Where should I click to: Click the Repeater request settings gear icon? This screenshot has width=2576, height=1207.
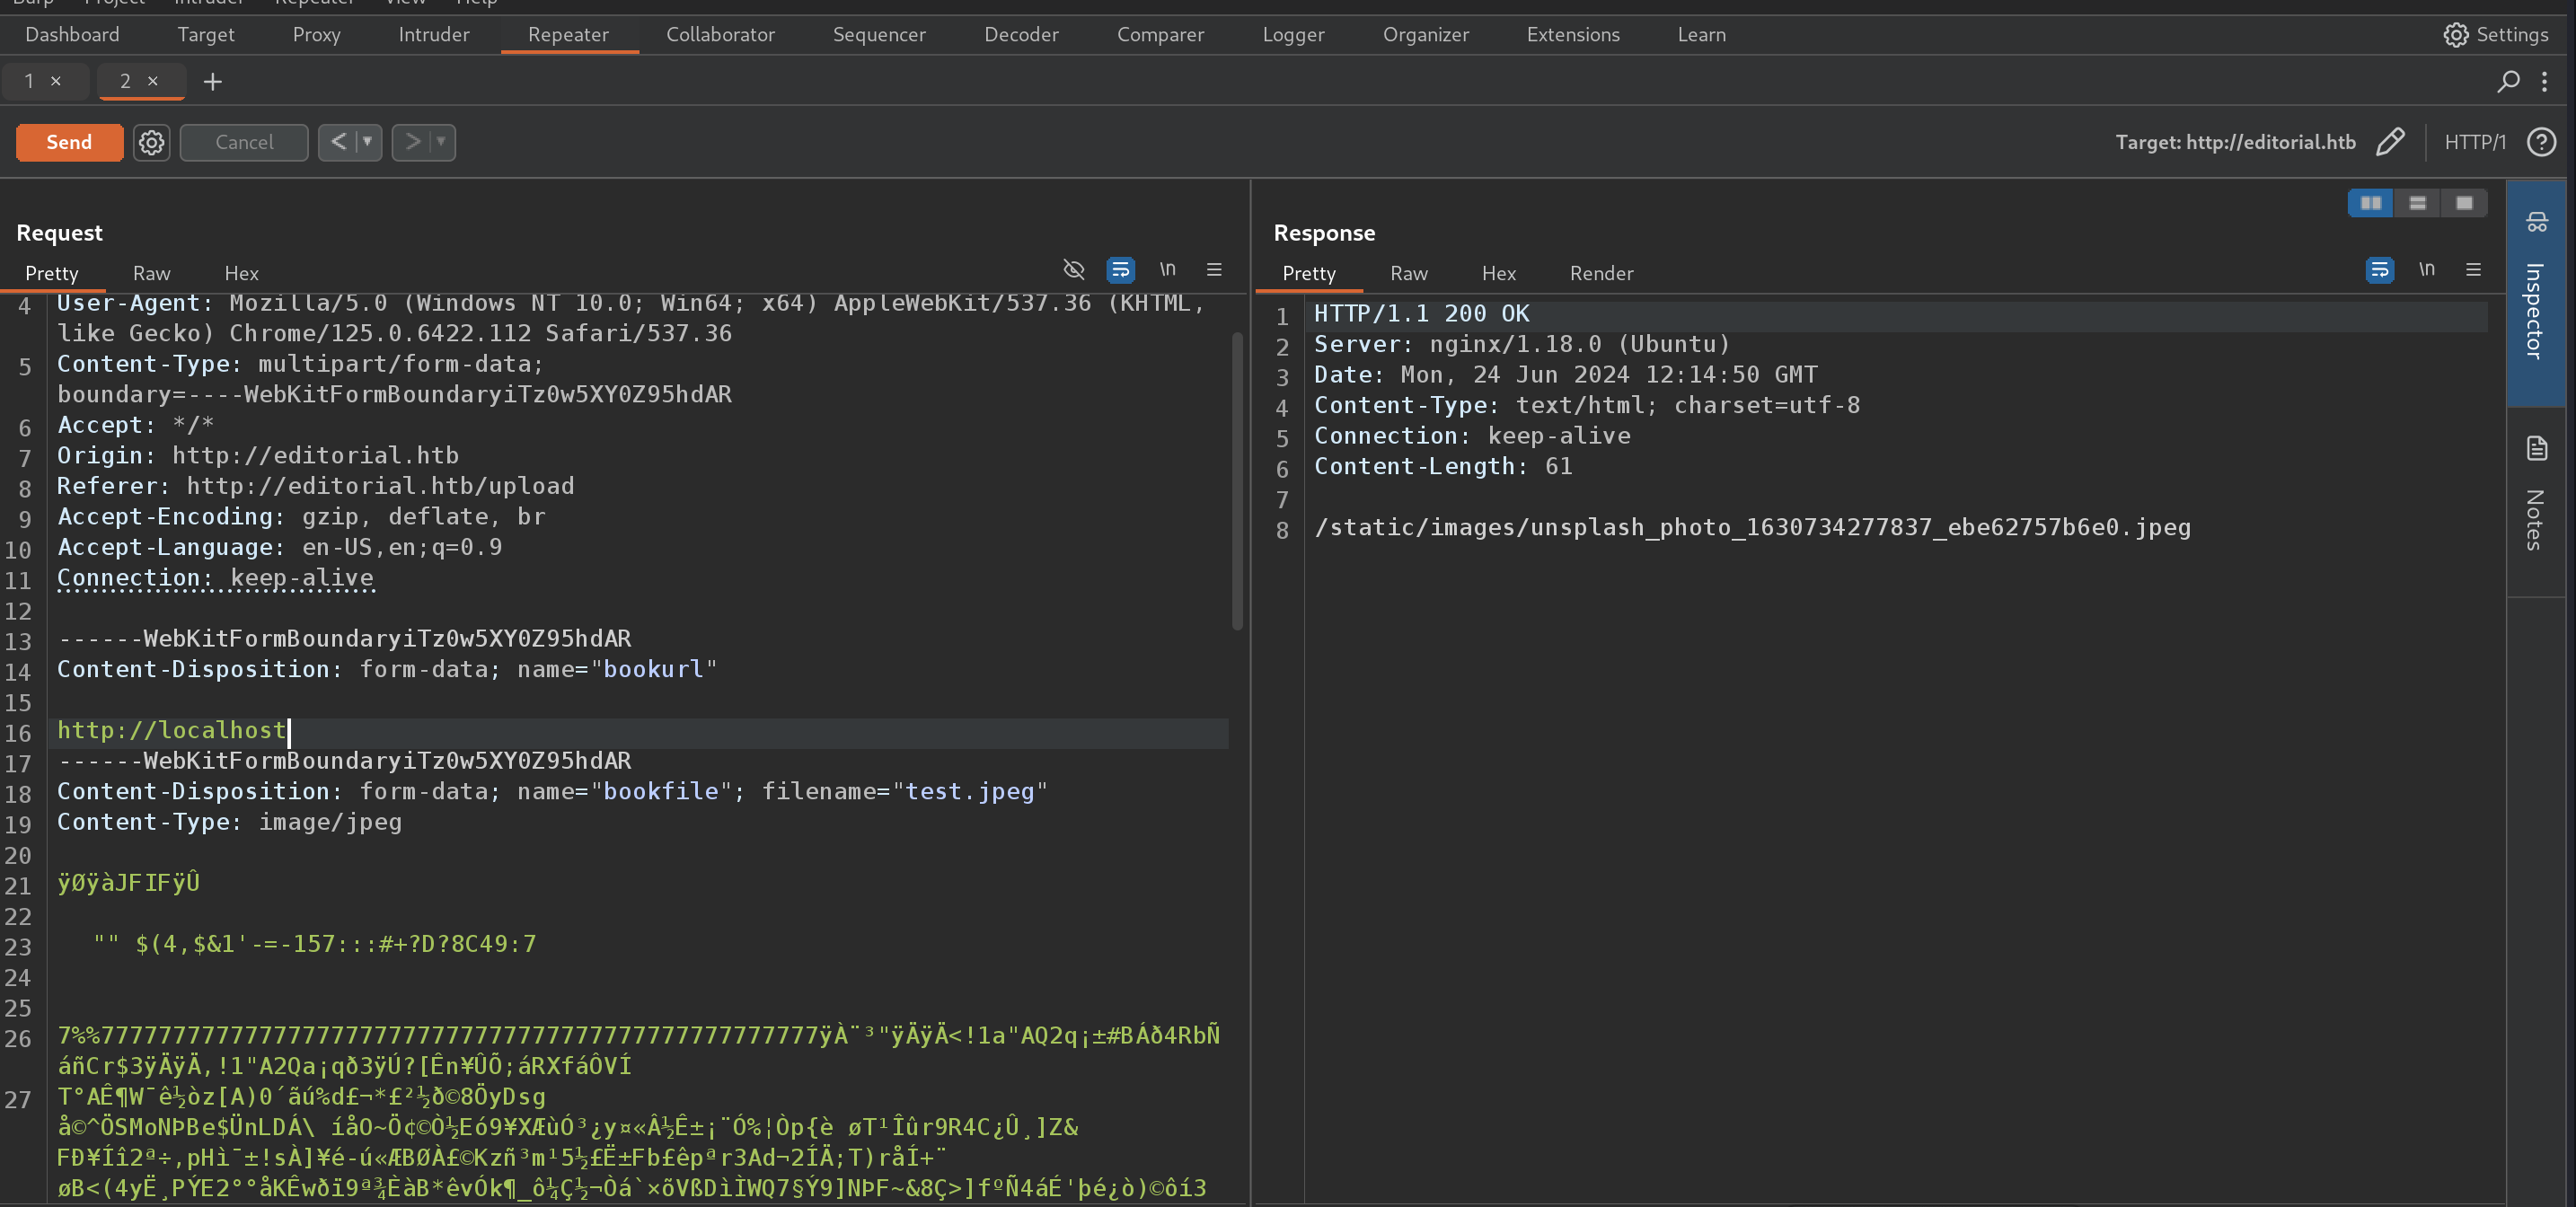click(151, 142)
